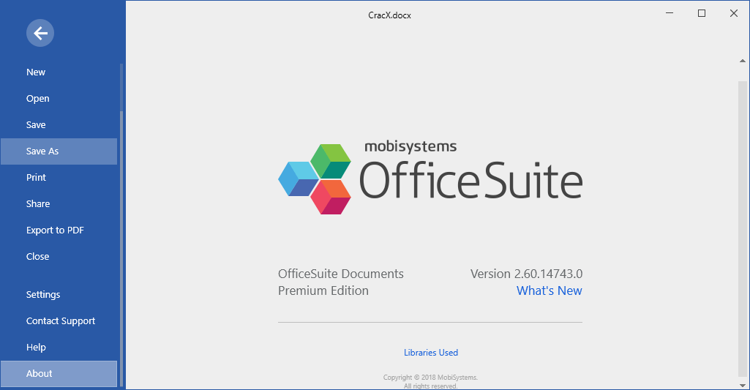The width and height of the screenshot is (750, 390).
Task: Close the OfficeSuite window
Action: 734,13
